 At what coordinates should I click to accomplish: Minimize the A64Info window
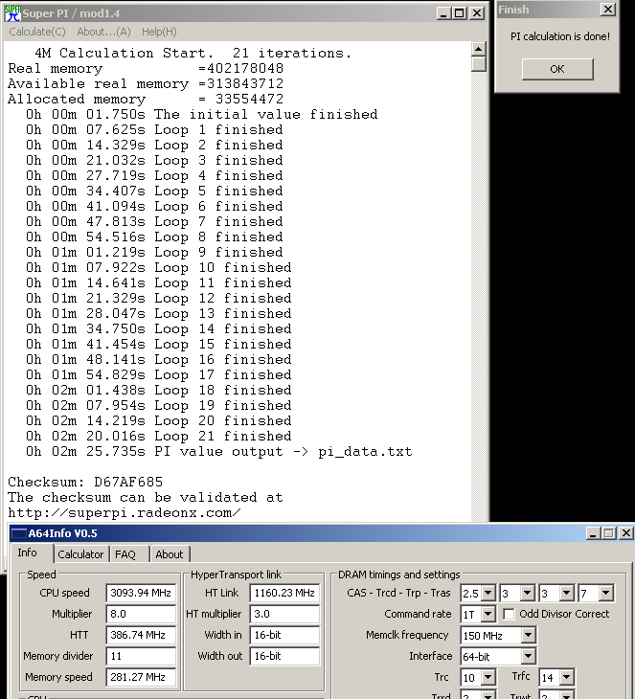click(x=591, y=533)
